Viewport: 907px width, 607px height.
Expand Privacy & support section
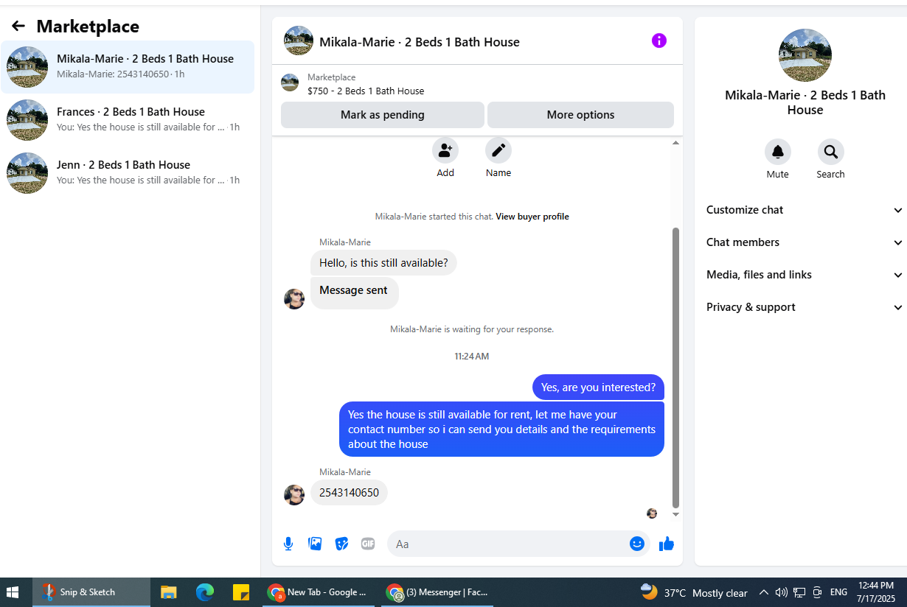pos(805,307)
